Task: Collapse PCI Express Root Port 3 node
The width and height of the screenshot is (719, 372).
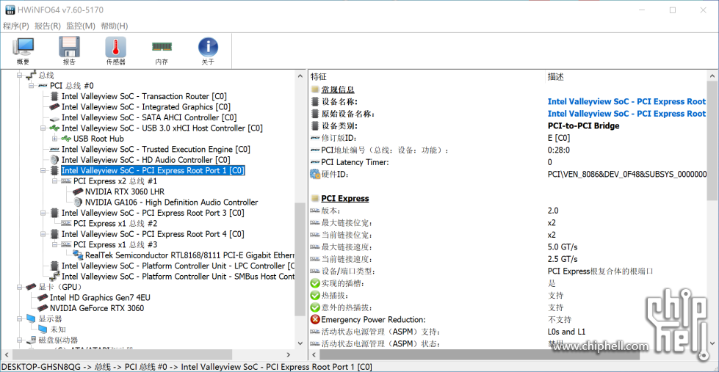Action: click(x=43, y=213)
